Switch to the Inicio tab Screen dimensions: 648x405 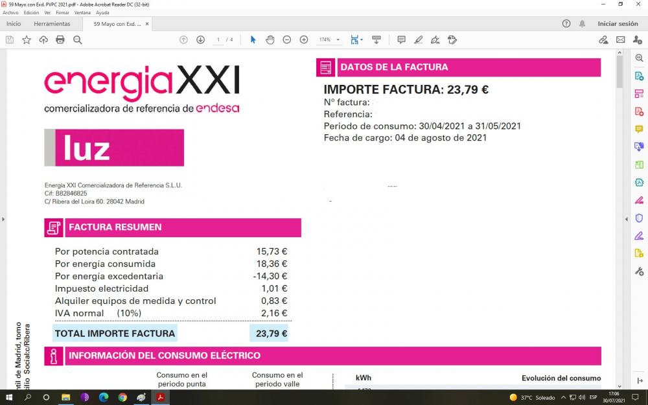[14, 23]
